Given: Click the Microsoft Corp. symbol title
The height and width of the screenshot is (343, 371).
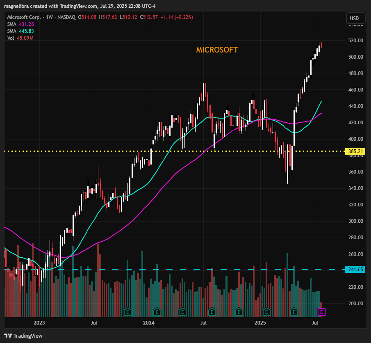Looking at the screenshot, I should 24,17.
